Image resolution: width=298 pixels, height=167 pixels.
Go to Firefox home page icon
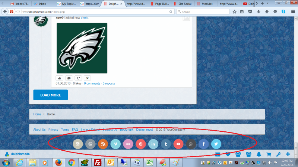(x=267, y=12)
